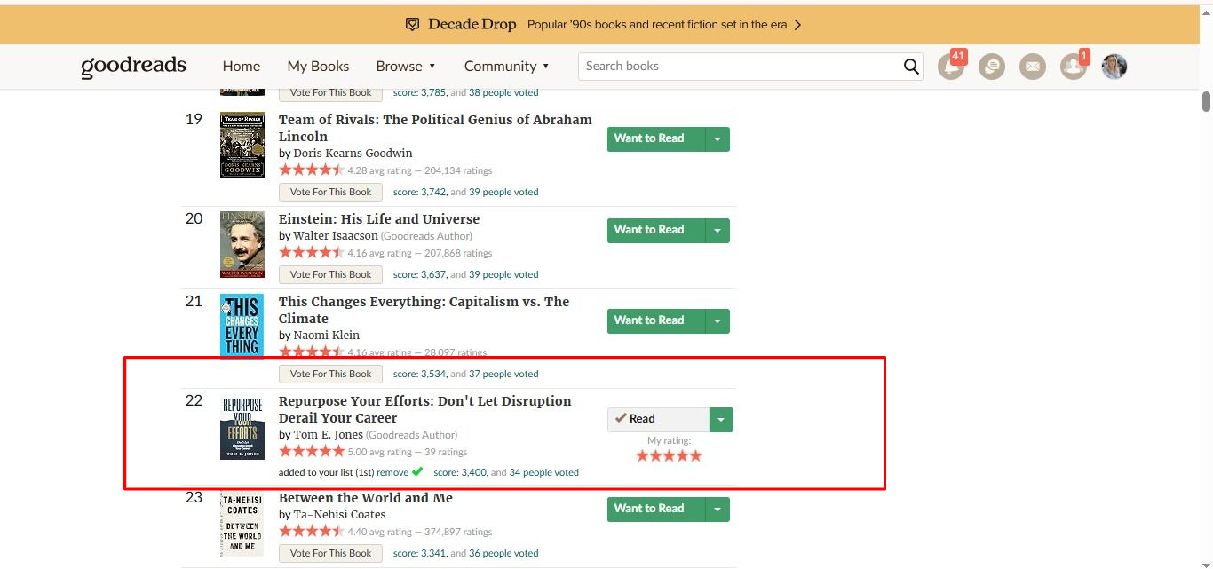The width and height of the screenshot is (1213, 569).
Task: Open My Books in the navigation
Action: click(x=318, y=67)
